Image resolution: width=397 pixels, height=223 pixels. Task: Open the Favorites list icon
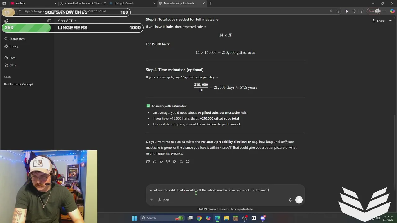(362, 11)
